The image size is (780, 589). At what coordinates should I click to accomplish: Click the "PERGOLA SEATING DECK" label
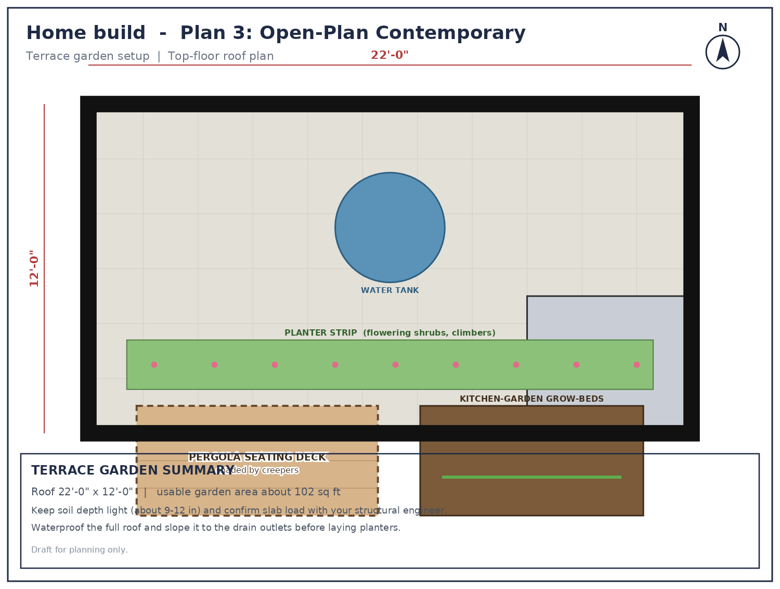point(257,457)
